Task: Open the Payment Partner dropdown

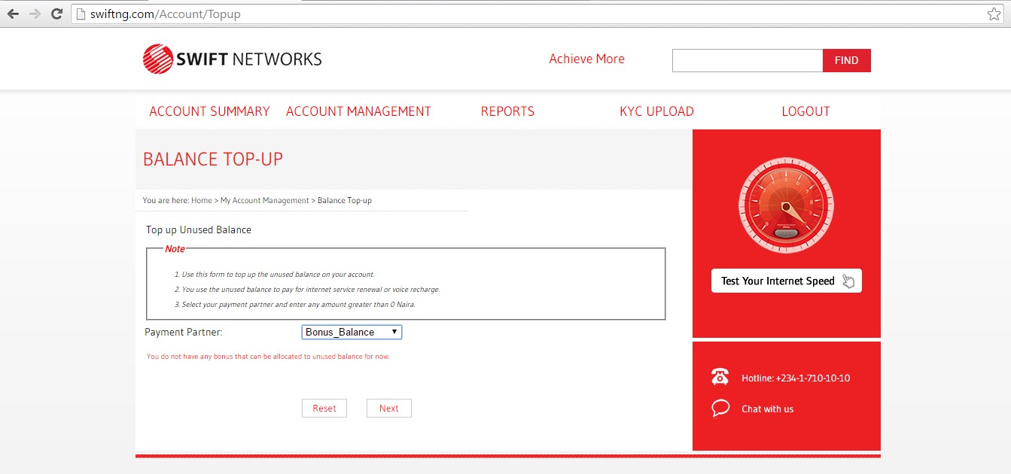Action: point(351,332)
